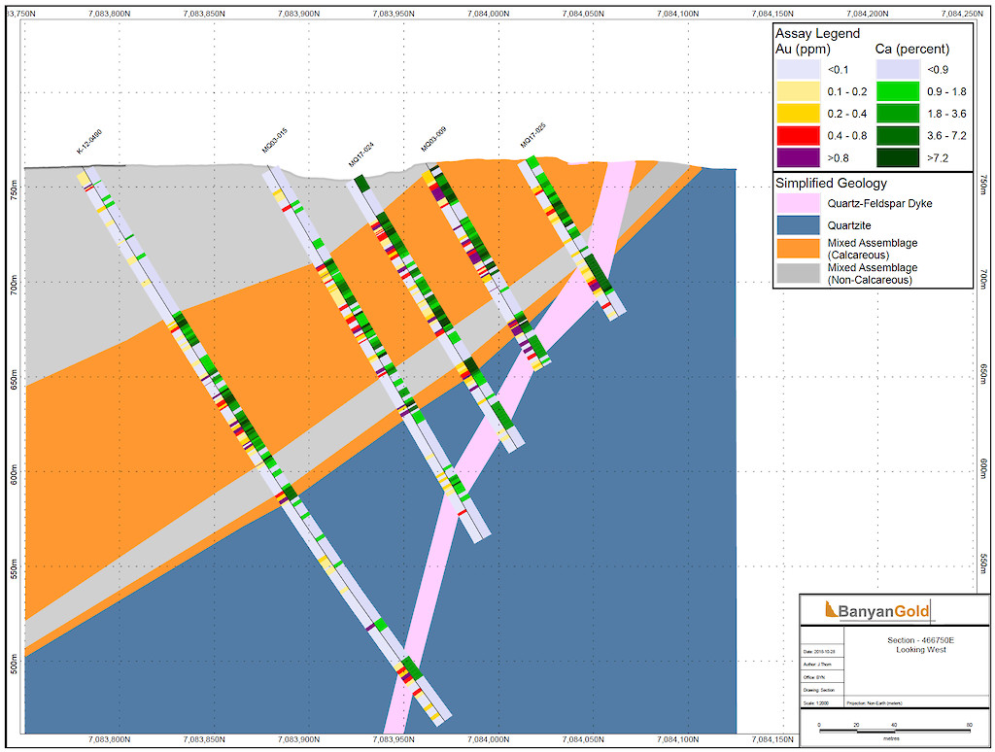The width and height of the screenshot is (995, 752).
Task: Click the blue Quartzite legend swatch
Action: [798, 224]
